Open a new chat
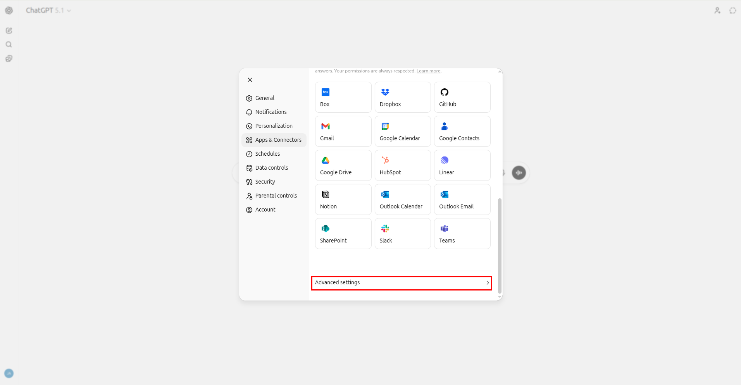 pyautogui.click(x=9, y=30)
